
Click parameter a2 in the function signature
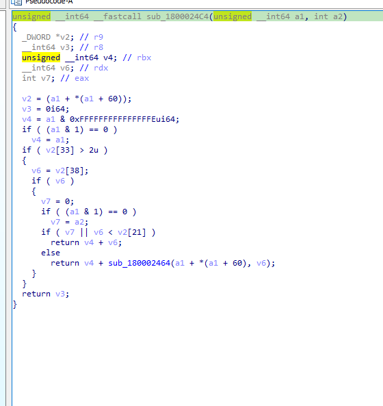(338, 16)
